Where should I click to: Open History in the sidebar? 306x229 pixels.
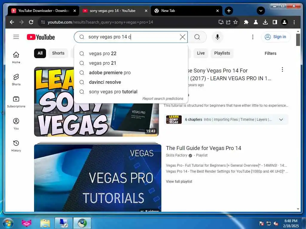point(16,146)
